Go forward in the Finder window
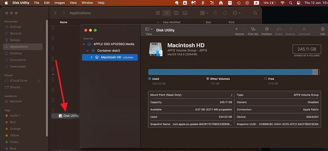This screenshot has height=151, width=328. click(64, 13)
